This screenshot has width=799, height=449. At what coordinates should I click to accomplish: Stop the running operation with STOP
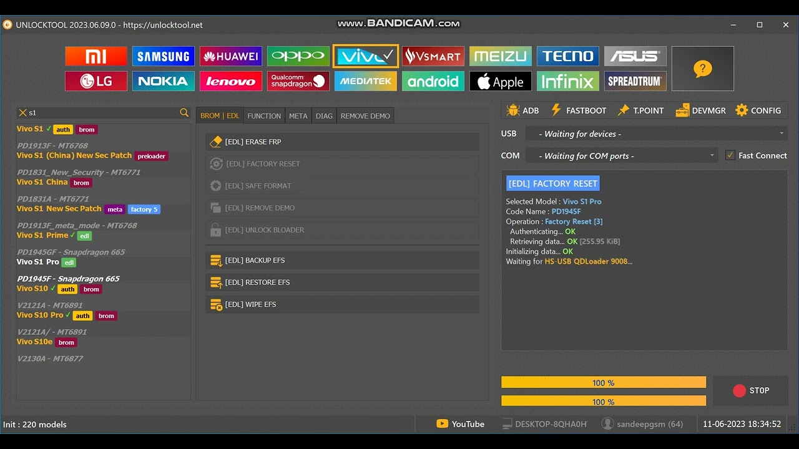pyautogui.click(x=750, y=390)
